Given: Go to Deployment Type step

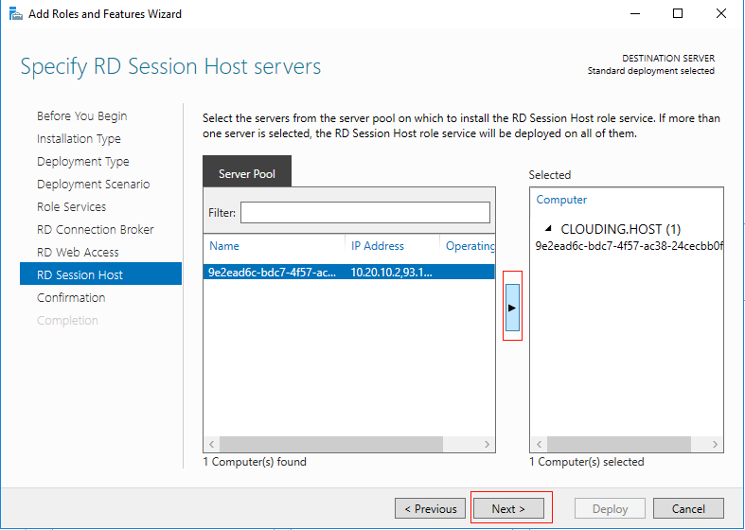Looking at the screenshot, I should (83, 162).
